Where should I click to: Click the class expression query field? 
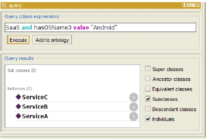pos(100,27)
